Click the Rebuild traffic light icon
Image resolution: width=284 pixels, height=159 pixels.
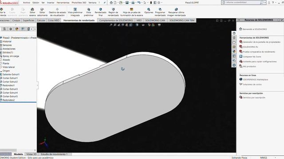[x=151, y=3]
